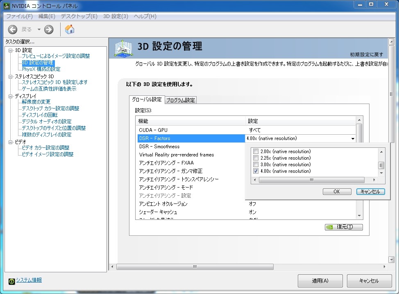Collapse the ビデオ tree node

(x=10, y=142)
